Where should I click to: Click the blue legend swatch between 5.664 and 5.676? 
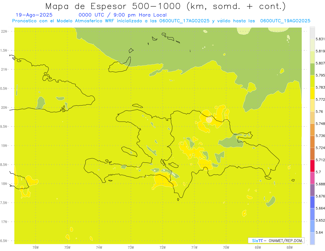(x=312, y=202)
